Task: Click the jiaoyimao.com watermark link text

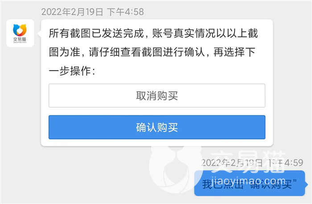Action: pos(249,180)
